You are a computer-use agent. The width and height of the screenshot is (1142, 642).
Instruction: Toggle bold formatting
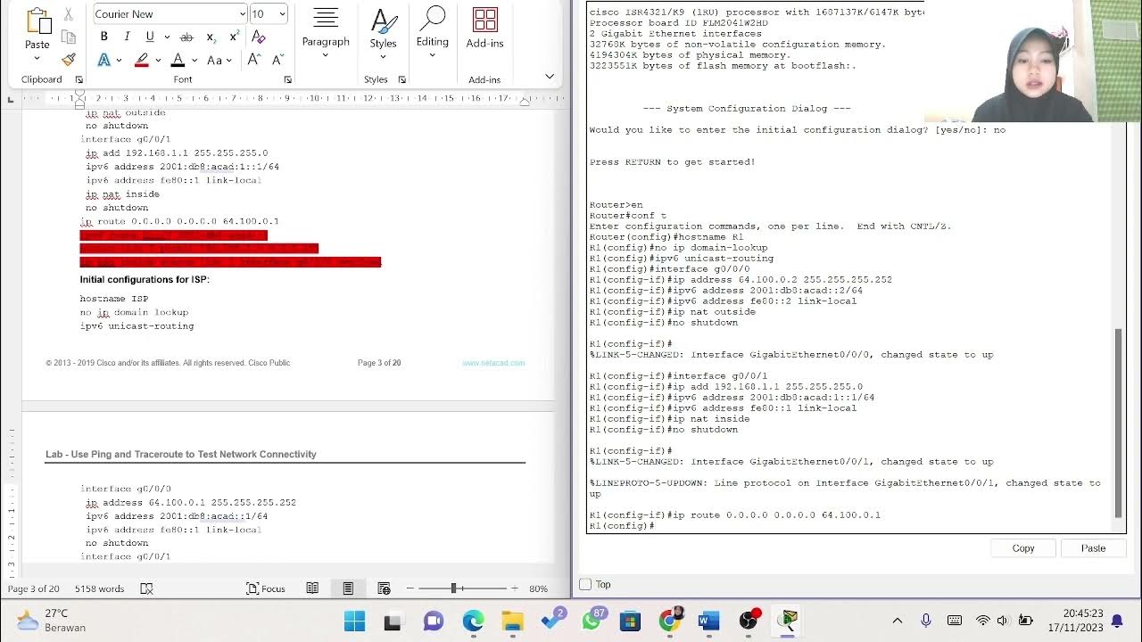(103, 37)
